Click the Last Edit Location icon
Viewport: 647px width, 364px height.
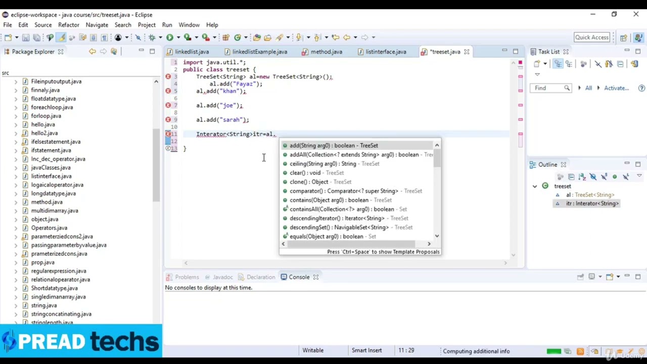(x=335, y=37)
